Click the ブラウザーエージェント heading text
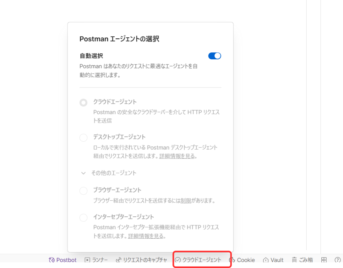Viewport: 343px width, 268px height. 117,190
